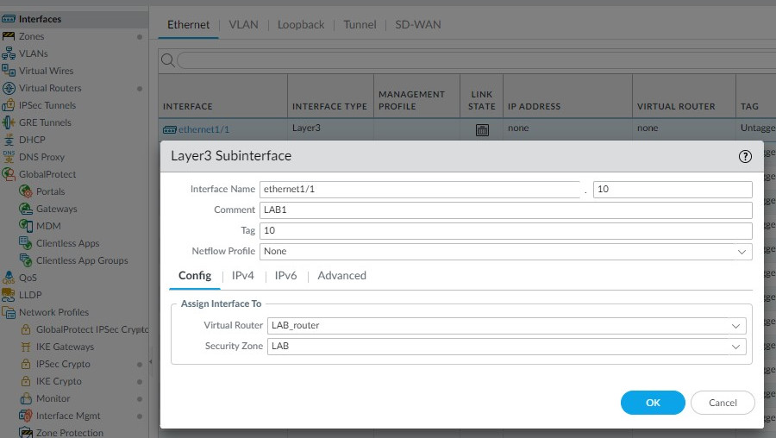Click the GlobalProtect IPSec Crypto lock icon

coord(26,329)
